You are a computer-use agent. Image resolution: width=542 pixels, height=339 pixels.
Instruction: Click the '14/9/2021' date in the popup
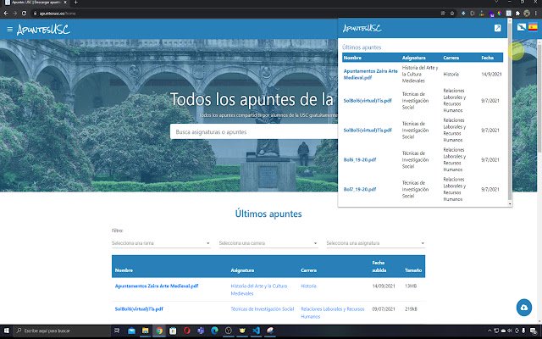click(x=491, y=74)
